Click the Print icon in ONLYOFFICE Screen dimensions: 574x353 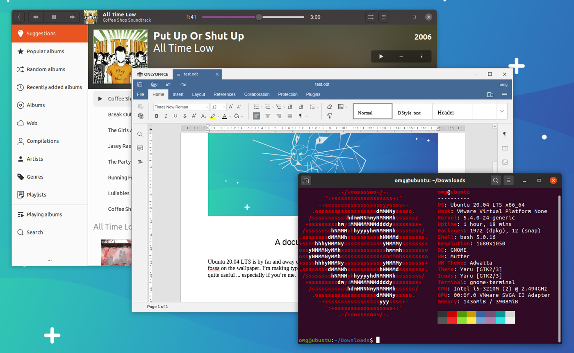click(154, 84)
